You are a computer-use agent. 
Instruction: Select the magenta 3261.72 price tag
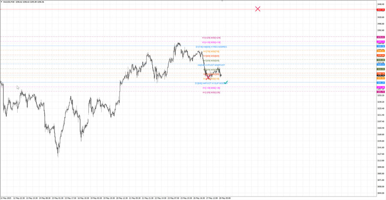tap(380, 92)
